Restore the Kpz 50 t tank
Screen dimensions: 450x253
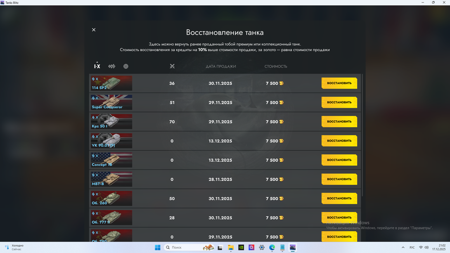(x=339, y=122)
